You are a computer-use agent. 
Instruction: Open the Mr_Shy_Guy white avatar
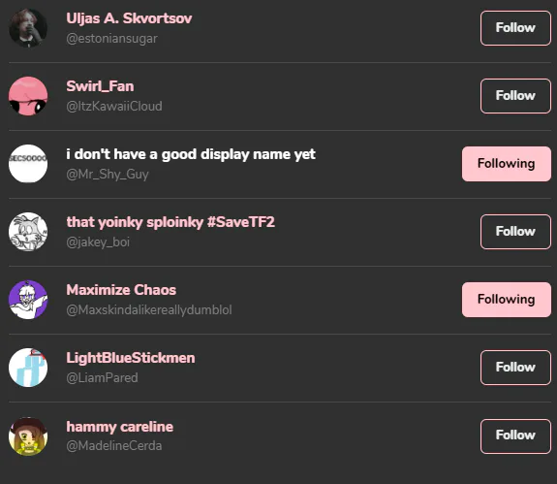pyautogui.click(x=28, y=164)
